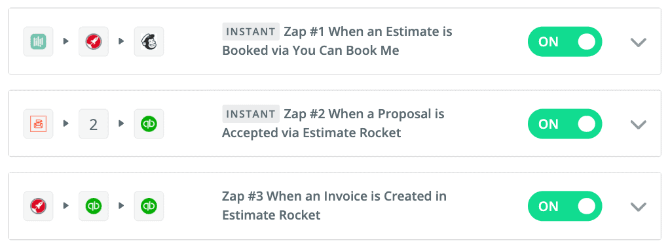The height and width of the screenshot is (247, 670).
Task: Open Zap #3 When an Invoice is Created
Action: point(334,206)
